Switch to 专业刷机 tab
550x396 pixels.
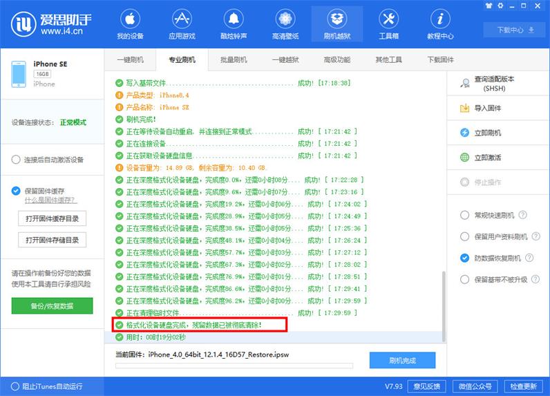tap(182, 59)
